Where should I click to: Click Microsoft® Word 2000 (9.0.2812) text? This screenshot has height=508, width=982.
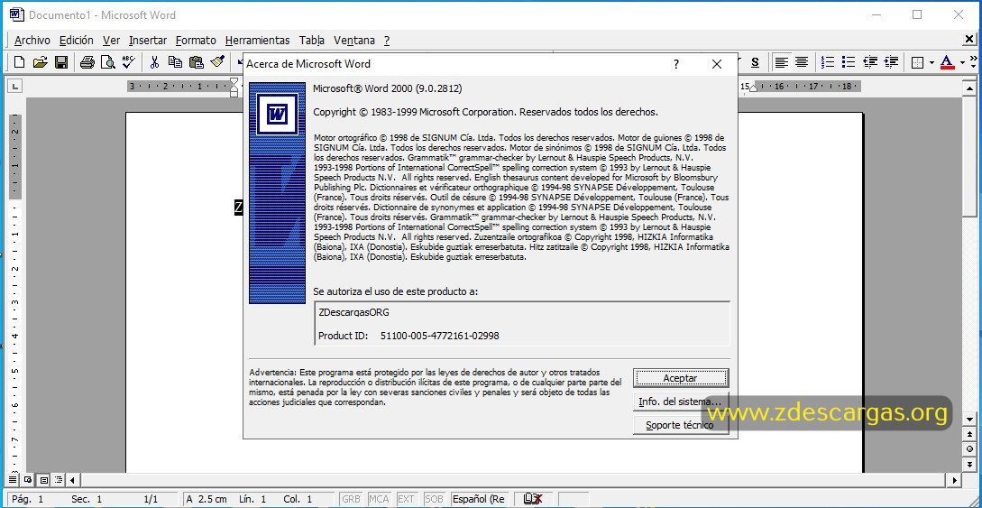pyautogui.click(x=388, y=89)
